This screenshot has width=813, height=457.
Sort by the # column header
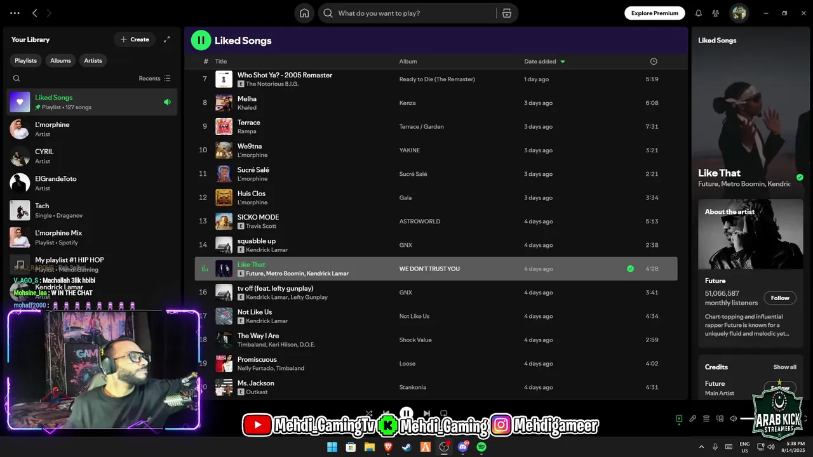[206, 62]
